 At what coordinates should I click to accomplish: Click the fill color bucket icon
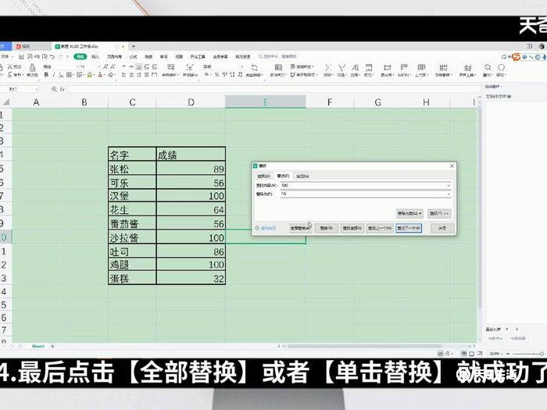(90, 75)
